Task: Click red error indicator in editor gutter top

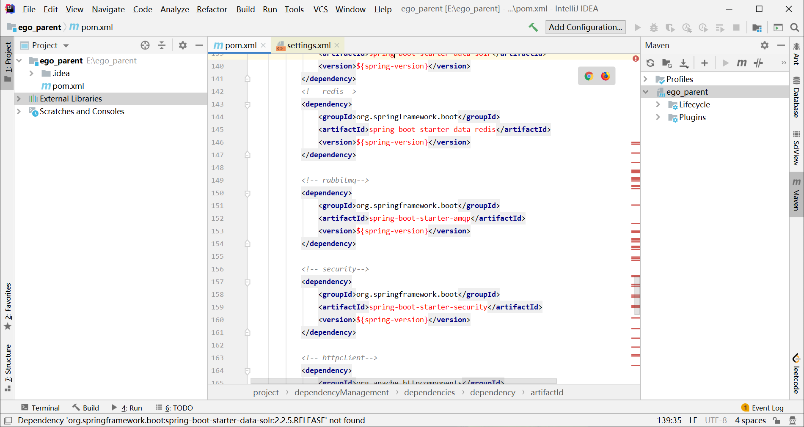Action: pos(636,59)
